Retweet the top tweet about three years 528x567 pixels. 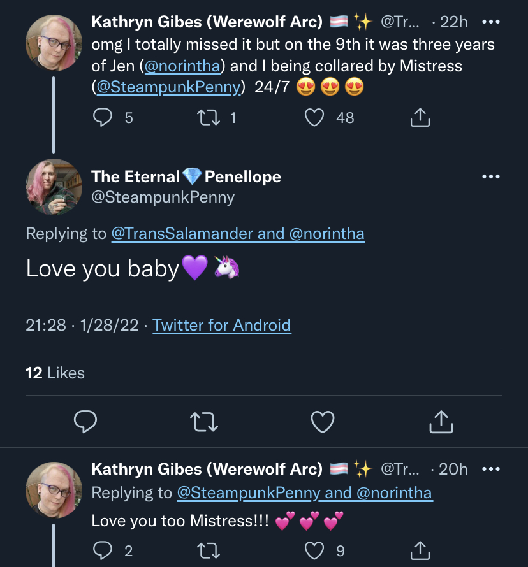point(209,117)
